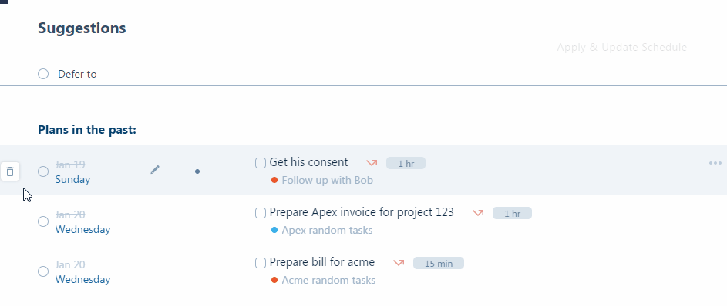The image size is (727, 306).
Task: Click the 1 hr badge on Apex invoice
Action: click(512, 213)
